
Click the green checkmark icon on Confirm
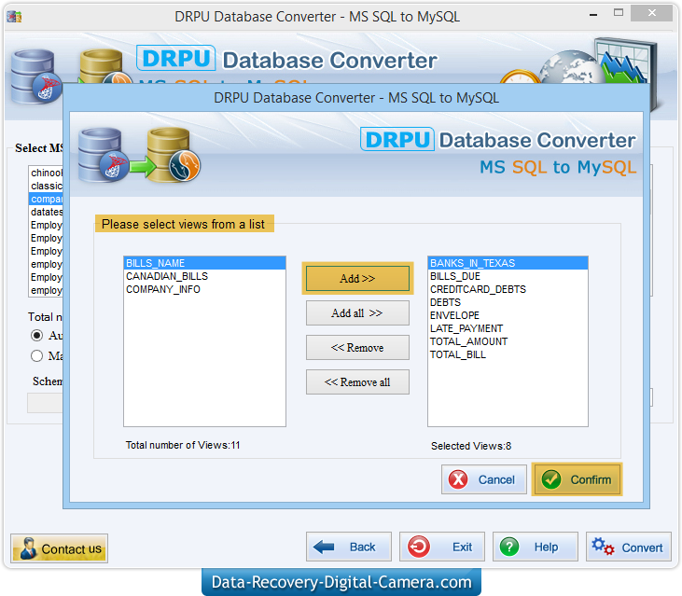coord(551,479)
